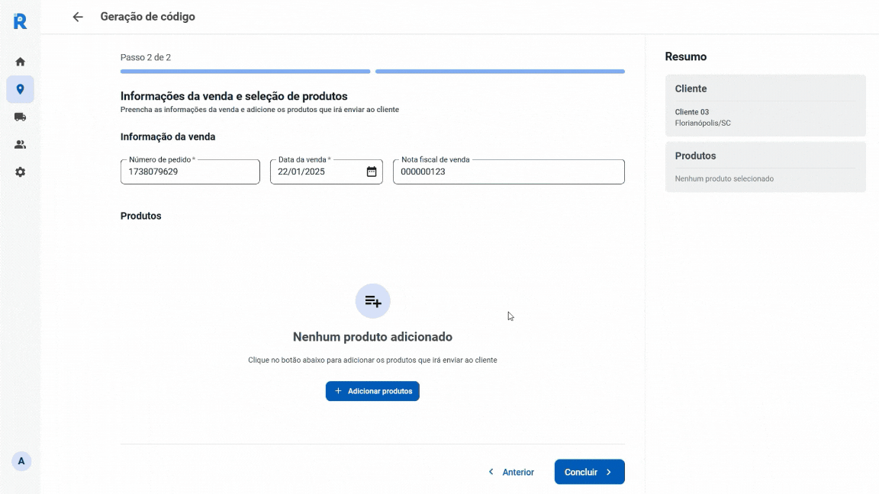The height and width of the screenshot is (494, 879).
Task: Click the Resumo heading
Action: 686,56
